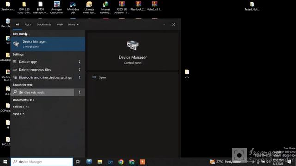This screenshot has height=166, width=296.
Task: Click the Delete temporary files storage icon
Action: (x=15, y=70)
